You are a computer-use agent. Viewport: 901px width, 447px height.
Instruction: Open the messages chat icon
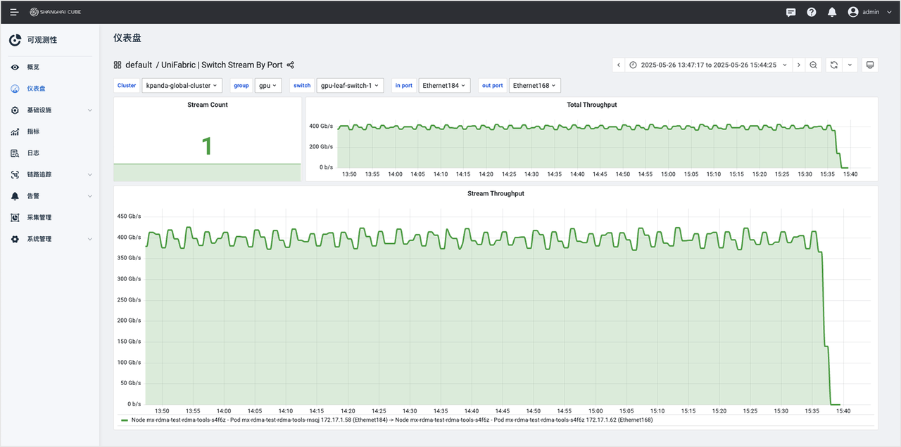click(x=790, y=12)
